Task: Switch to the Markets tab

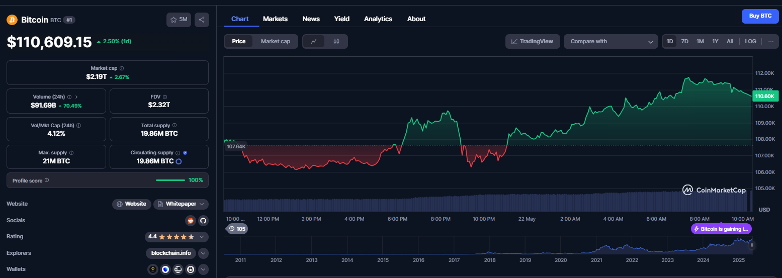Action: pyautogui.click(x=275, y=19)
